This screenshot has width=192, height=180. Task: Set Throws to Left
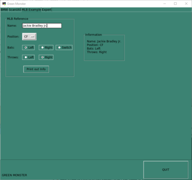click(28, 57)
